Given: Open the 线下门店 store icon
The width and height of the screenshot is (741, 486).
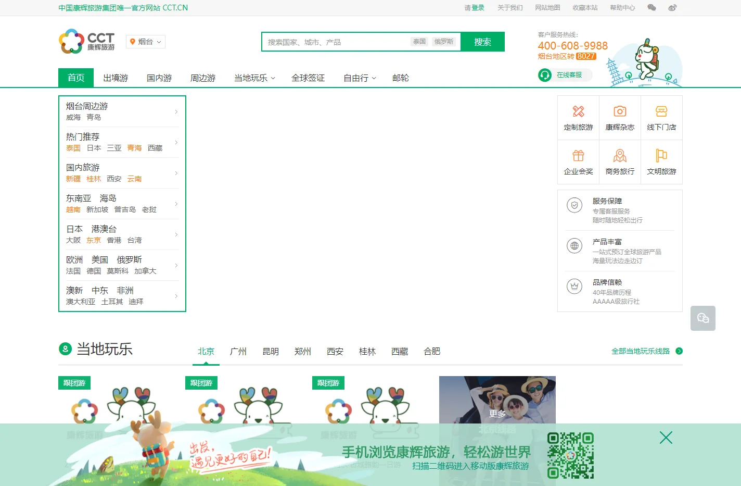Looking at the screenshot, I should pyautogui.click(x=661, y=111).
